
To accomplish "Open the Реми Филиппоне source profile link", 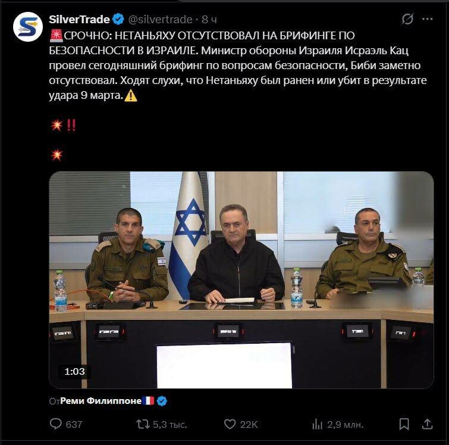I will (101, 401).
